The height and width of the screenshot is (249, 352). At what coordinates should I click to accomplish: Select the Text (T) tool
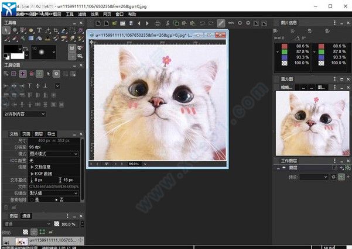(x=39, y=30)
